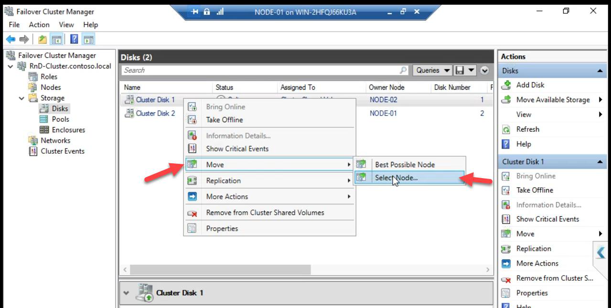Choose Move in the context menu
This screenshot has width=611, height=308.
click(x=270, y=164)
